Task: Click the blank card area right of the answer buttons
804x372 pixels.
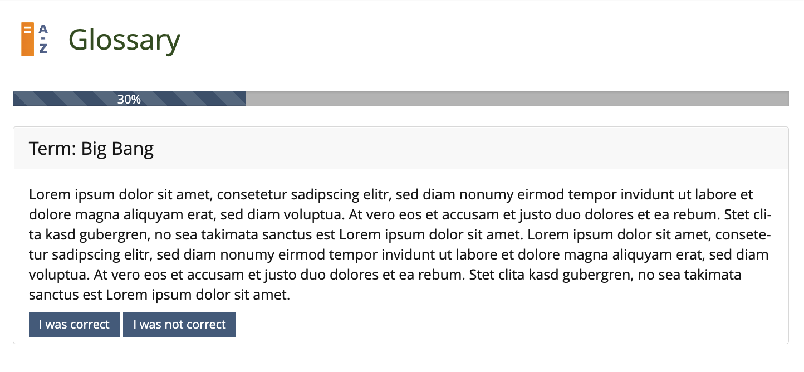Action: coord(501,325)
